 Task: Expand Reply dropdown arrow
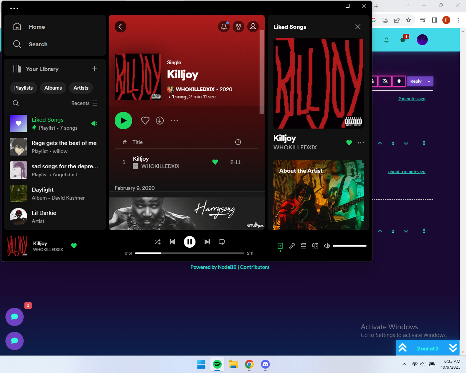(x=429, y=81)
